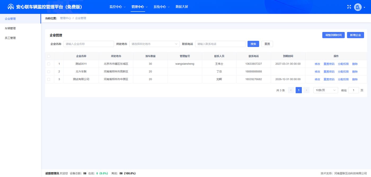Viewport: 371px width, 177px height.
Task: Open the user avatar profile icon
Action: point(358,7)
